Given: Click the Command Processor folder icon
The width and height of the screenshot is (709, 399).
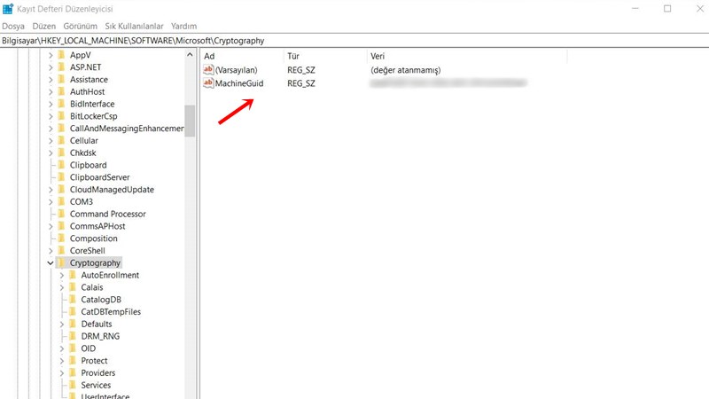Looking at the screenshot, I should pyautogui.click(x=62, y=214).
